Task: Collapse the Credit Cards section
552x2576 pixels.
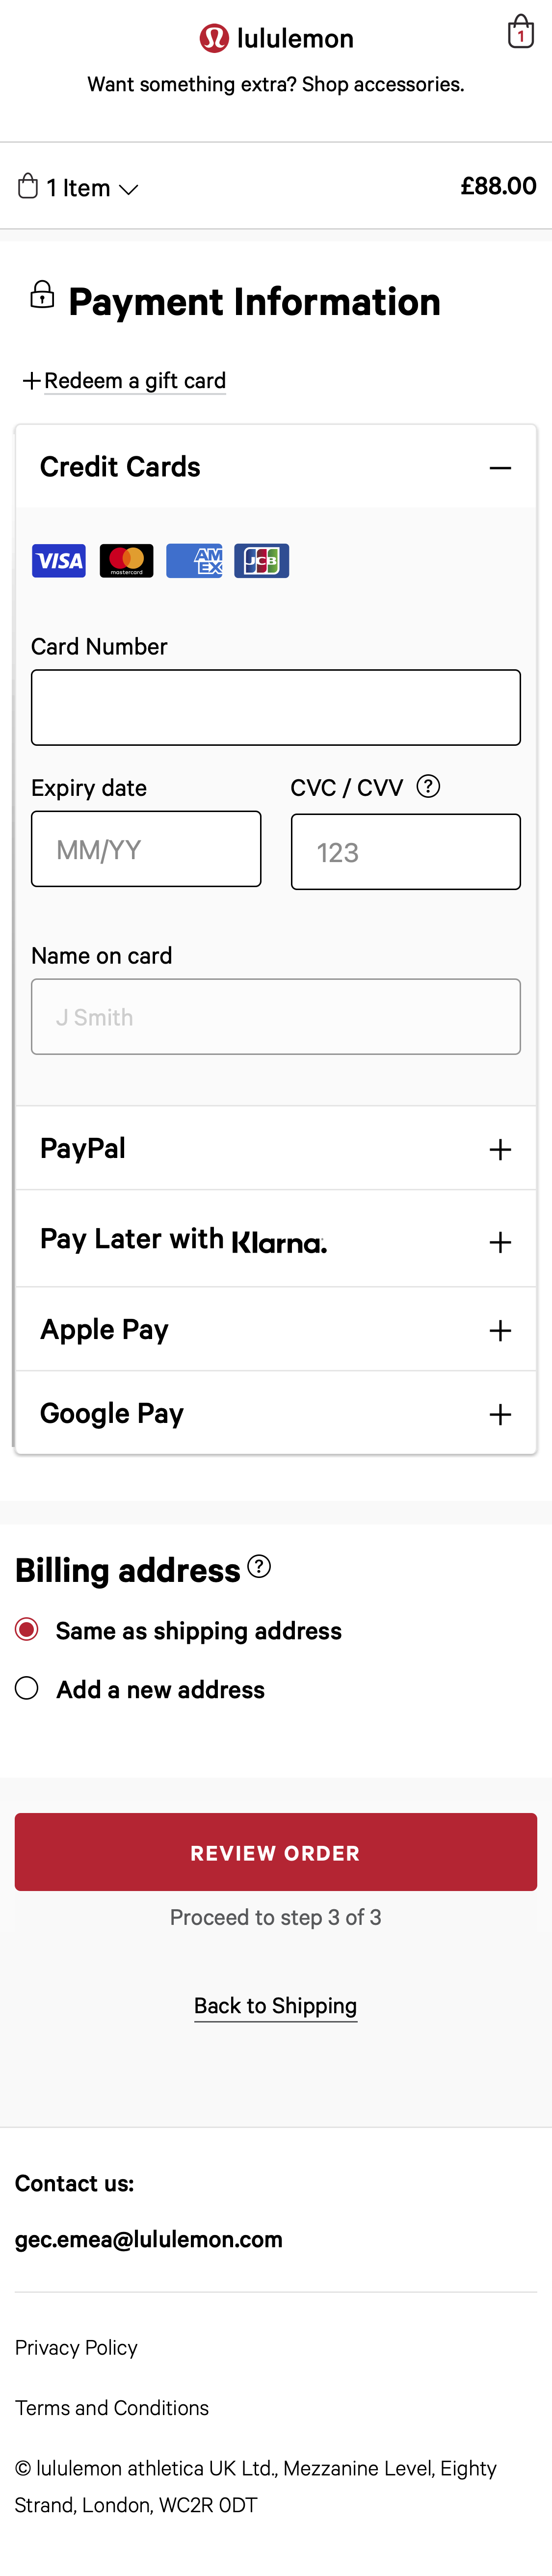Action: click(x=501, y=467)
